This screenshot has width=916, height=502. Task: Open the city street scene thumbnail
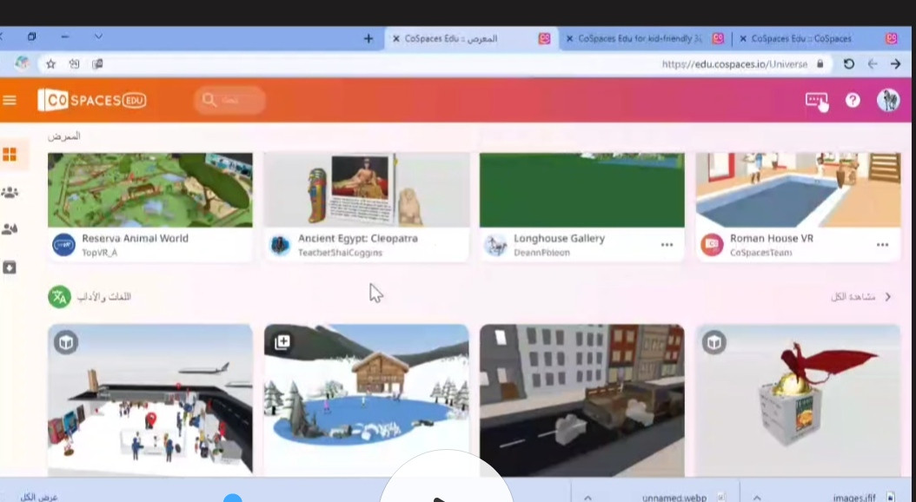[582, 400]
